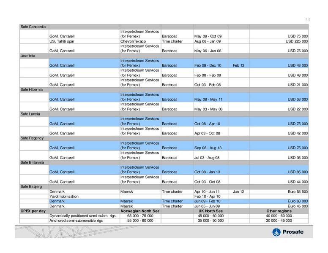Click the 'Other regions' column header
The image size is (328, 253).
[x=279, y=211]
